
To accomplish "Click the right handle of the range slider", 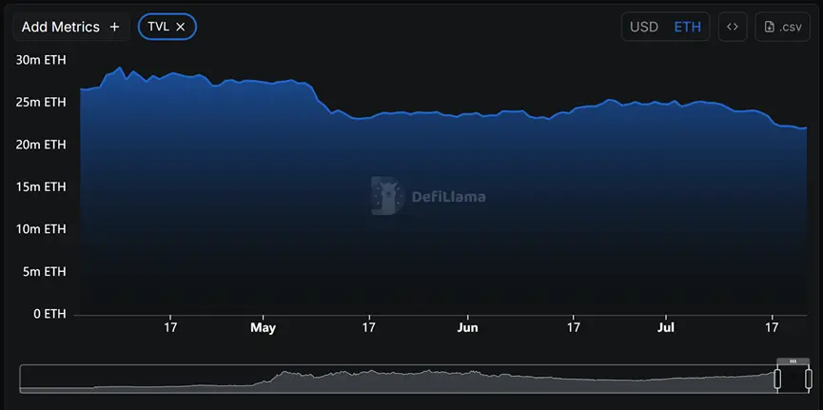I will (809, 379).
